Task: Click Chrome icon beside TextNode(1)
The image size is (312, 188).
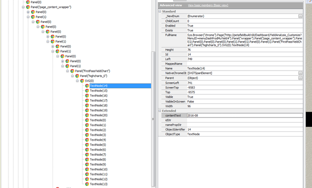Action: point(87,125)
